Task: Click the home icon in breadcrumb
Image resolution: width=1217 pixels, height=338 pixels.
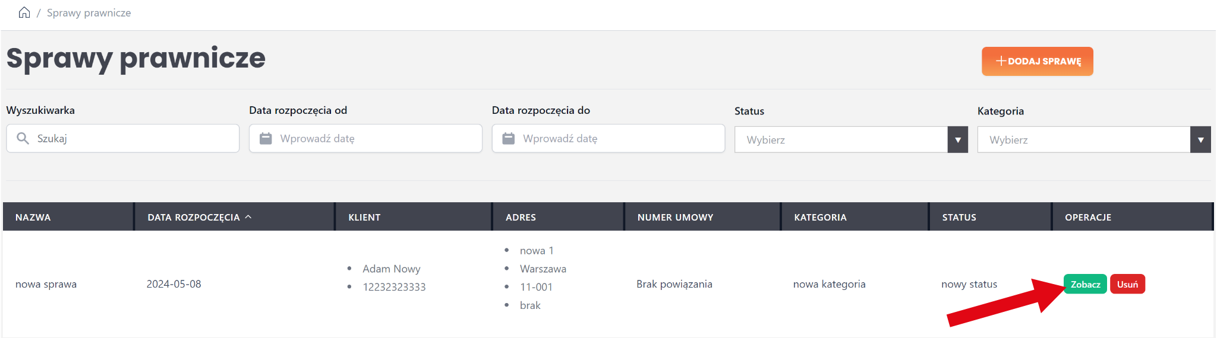Action: tap(24, 12)
